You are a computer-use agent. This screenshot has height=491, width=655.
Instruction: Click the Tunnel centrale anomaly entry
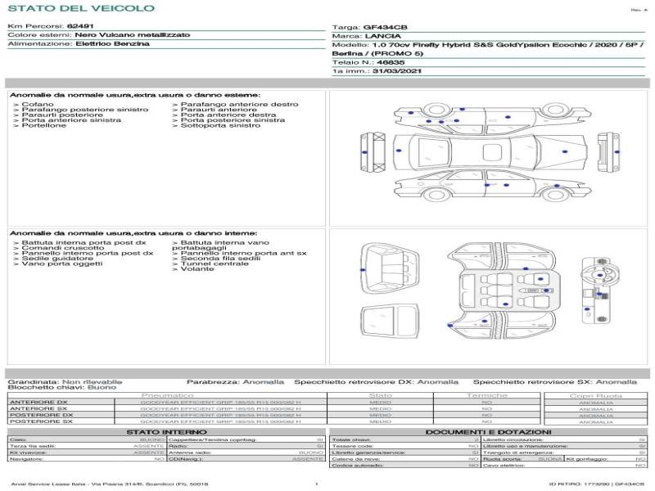pyautogui.click(x=210, y=264)
